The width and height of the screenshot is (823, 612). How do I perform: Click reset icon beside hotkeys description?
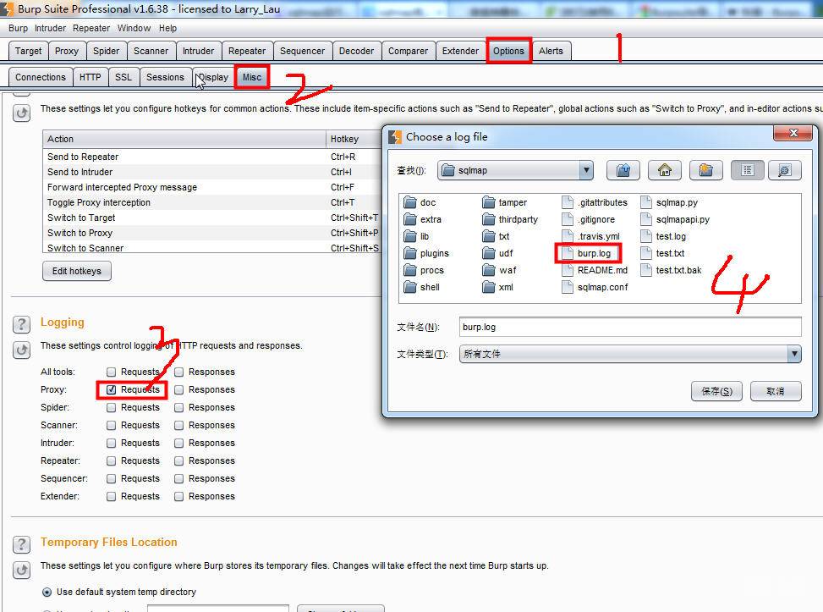(21, 113)
